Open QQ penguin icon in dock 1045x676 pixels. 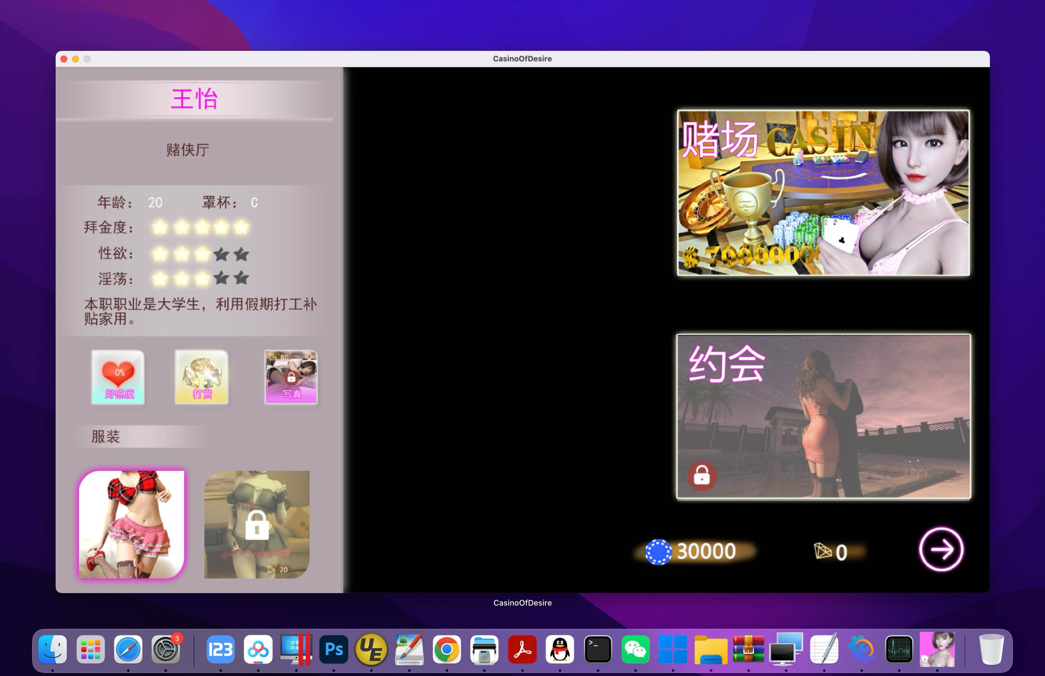coord(560,649)
